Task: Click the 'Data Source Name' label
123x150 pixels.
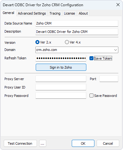Action: [x=18, y=23]
